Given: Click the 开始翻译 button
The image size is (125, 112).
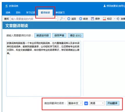Looking at the screenshot, I should pyautogui.click(x=113, y=103).
